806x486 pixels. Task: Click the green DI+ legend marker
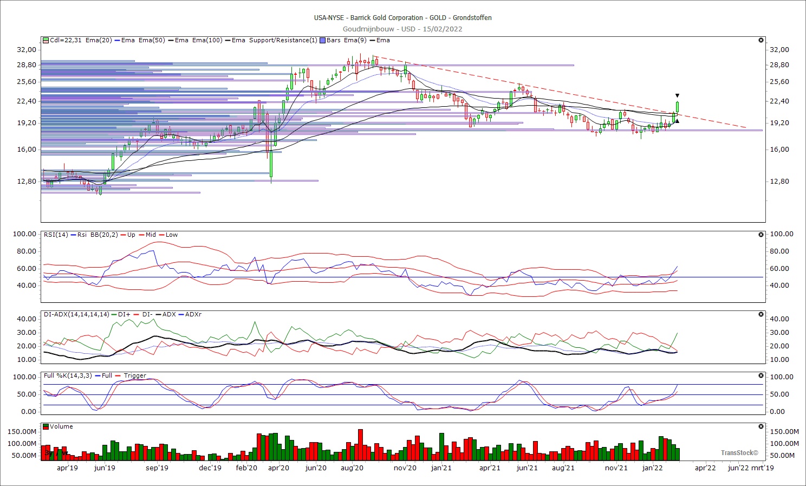click(114, 314)
